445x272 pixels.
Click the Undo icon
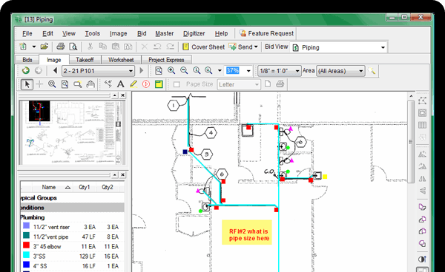coord(157,47)
